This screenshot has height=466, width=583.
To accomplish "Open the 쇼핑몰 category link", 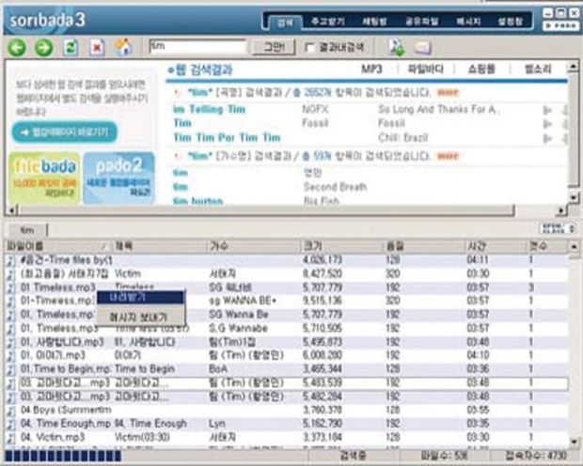I will pos(481,70).
